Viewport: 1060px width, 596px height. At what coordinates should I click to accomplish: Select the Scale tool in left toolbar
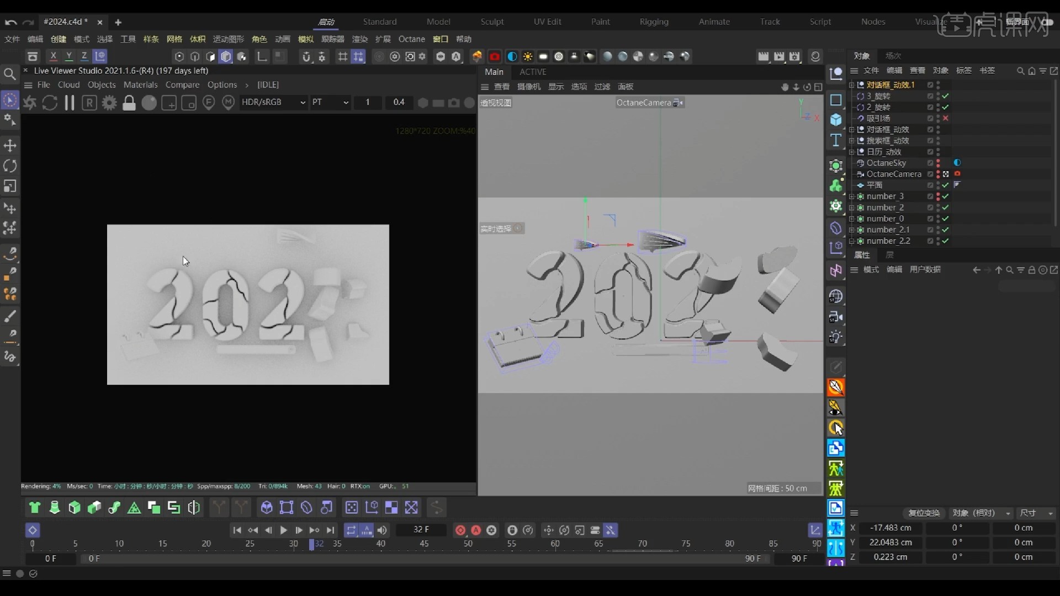(x=10, y=186)
